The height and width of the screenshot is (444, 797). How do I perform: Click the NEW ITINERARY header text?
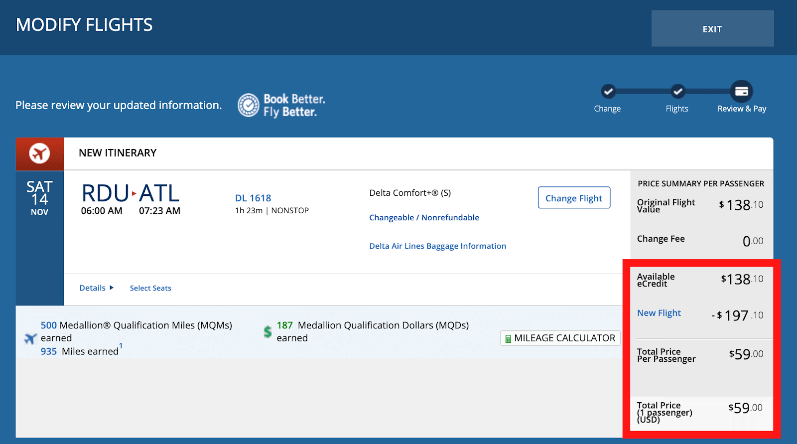[118, 153]
